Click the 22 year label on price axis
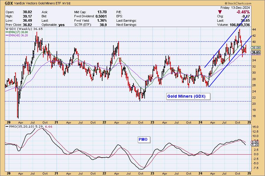 (x=104, y=122)
